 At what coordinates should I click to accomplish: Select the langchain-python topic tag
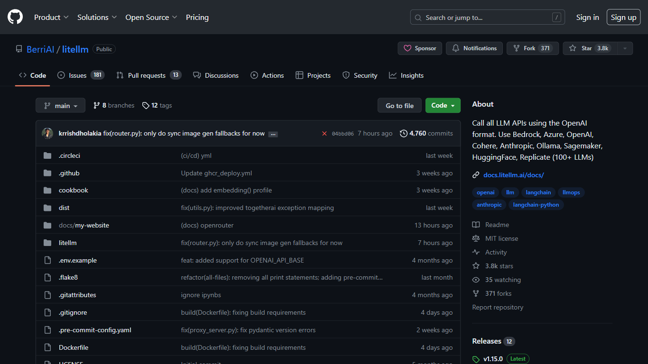(x=536, y=205)
